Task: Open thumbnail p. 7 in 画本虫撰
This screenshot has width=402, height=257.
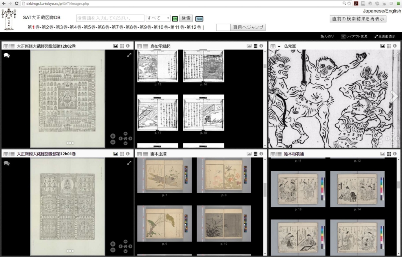Action: pyautogui.click(x=164, y=175)
